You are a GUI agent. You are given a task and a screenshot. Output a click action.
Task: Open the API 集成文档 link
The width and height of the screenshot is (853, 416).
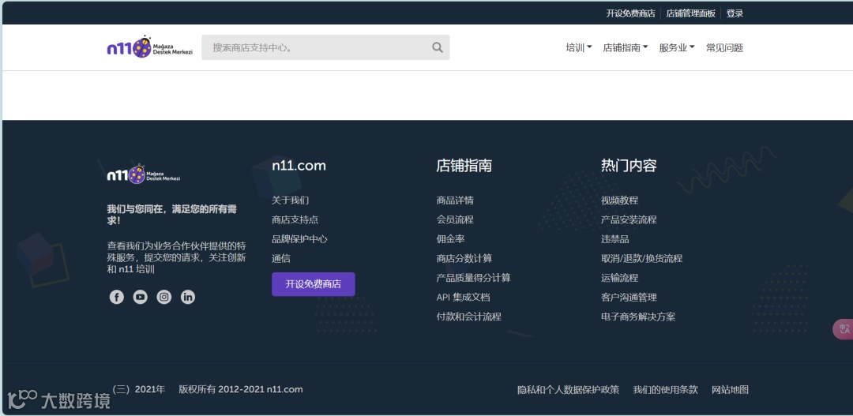tap(463, 298)
